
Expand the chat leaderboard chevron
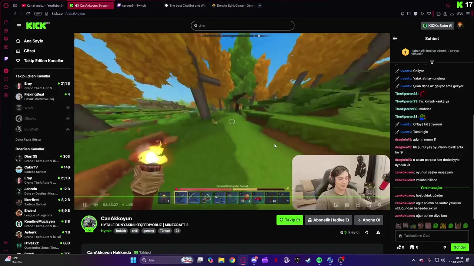(x=432, y=62)
